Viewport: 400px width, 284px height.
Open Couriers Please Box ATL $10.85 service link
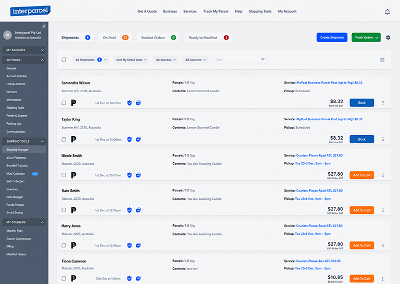click(x=318, y=261)
